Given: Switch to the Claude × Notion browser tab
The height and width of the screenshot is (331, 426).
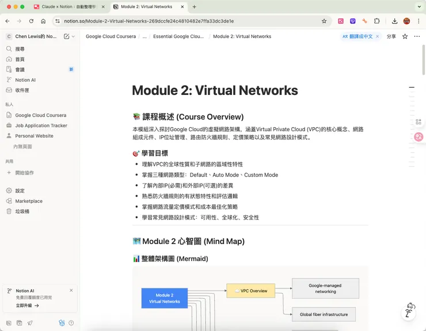Looking at the screenshot, I should click(69, 7).
